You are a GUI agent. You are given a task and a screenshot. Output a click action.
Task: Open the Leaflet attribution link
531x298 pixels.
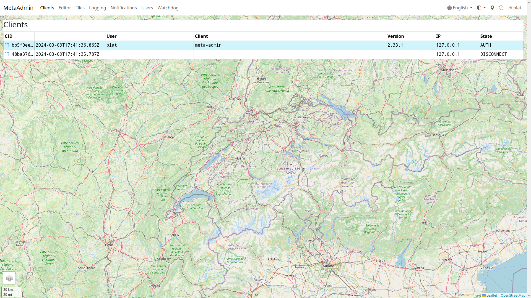coord(492,296)
